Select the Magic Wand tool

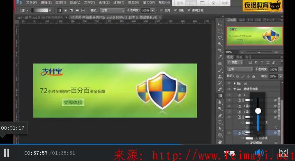tap(220, 44)
